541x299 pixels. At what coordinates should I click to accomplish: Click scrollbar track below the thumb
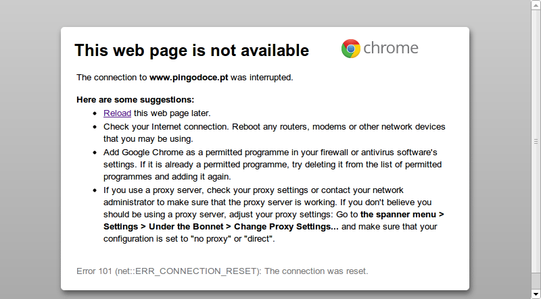pos(536,281)
